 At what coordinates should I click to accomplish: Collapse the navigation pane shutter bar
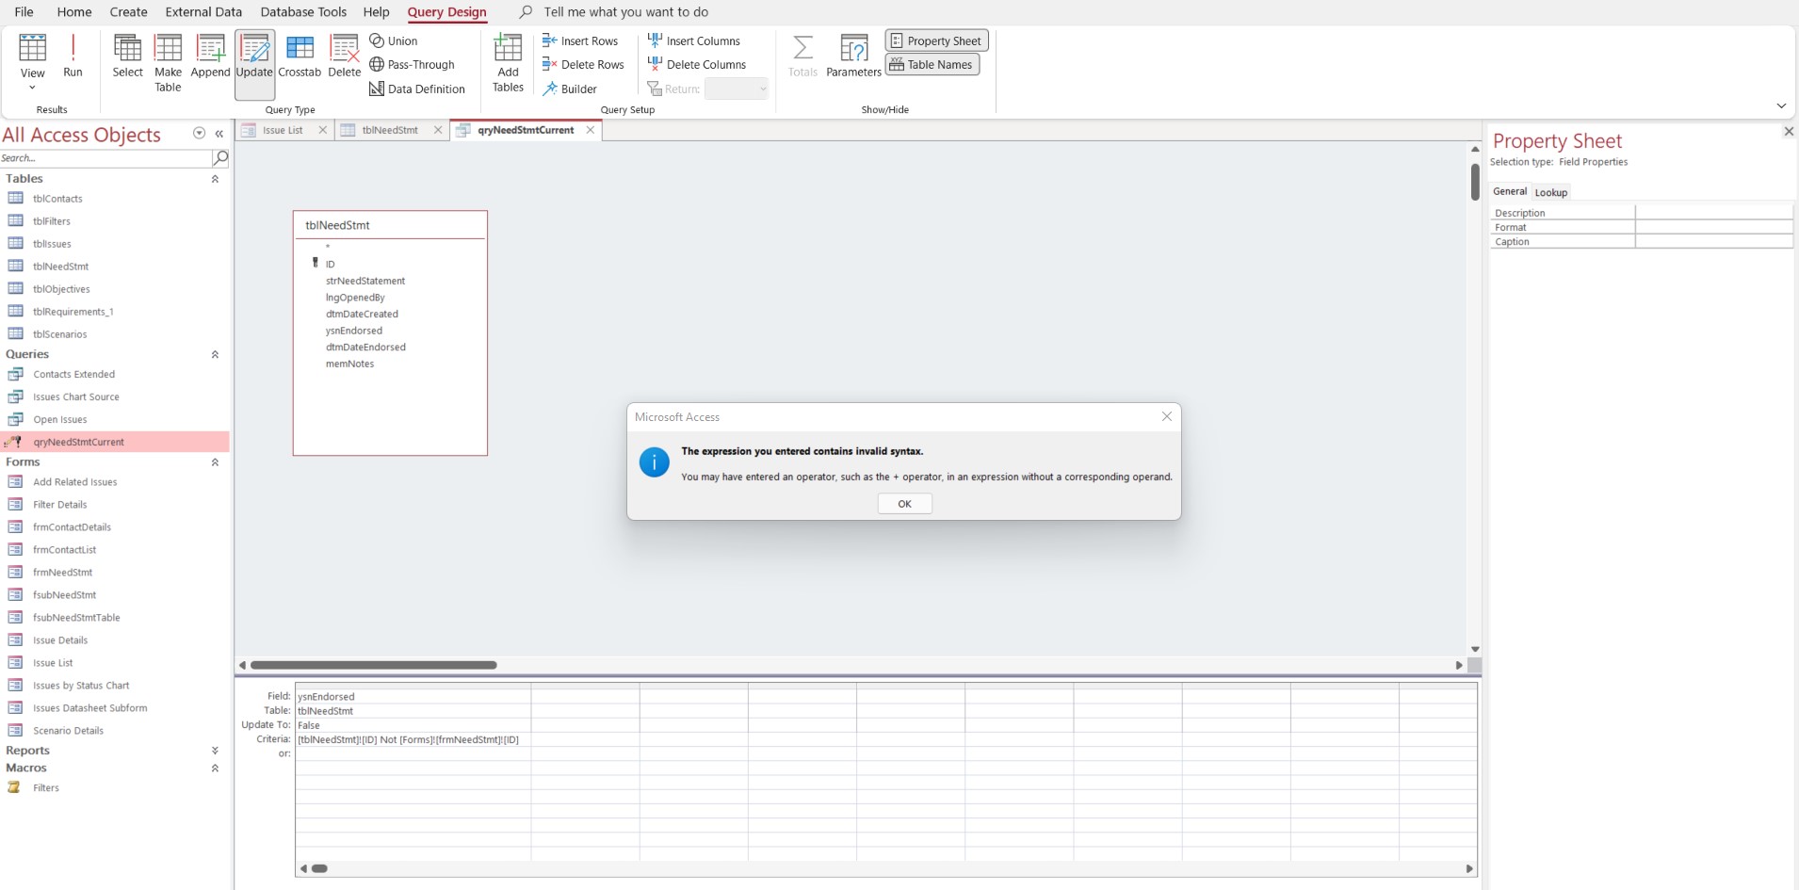219,134
